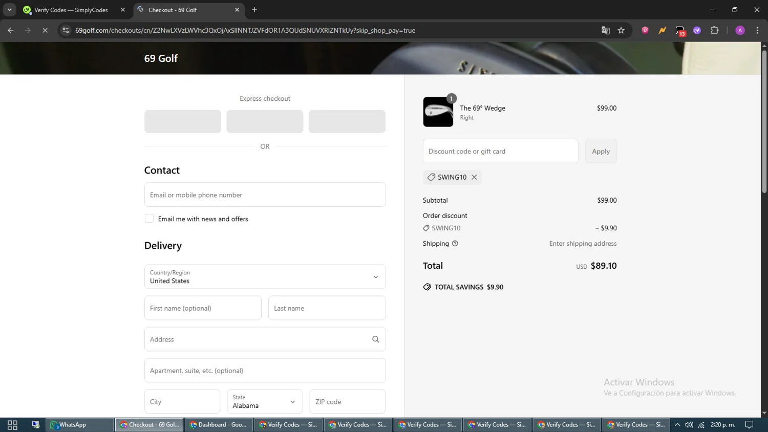Bookmark this page with the star
Image resolution: width=768 pixels, height=432 pixels.
621,30
